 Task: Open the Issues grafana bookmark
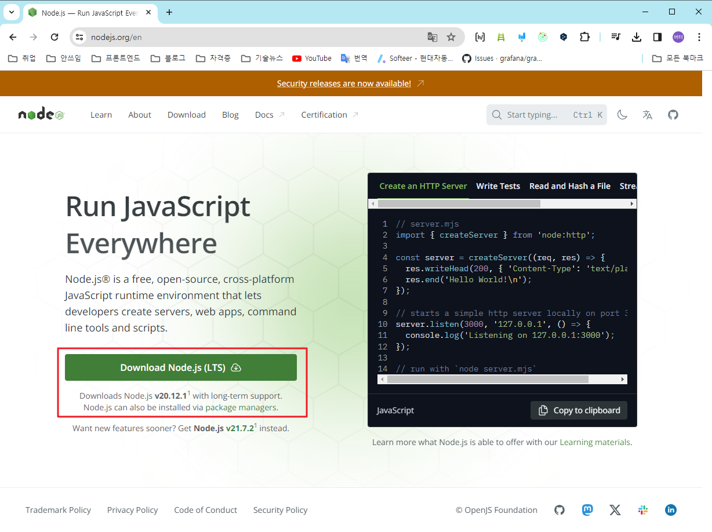tap(502, 58)
